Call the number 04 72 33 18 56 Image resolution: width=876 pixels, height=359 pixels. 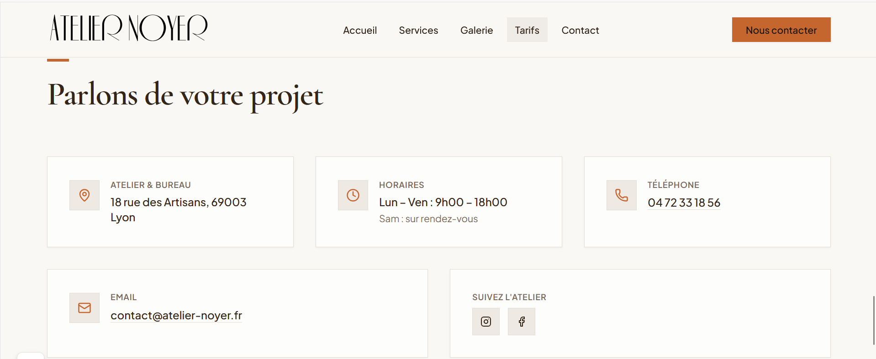684,203
